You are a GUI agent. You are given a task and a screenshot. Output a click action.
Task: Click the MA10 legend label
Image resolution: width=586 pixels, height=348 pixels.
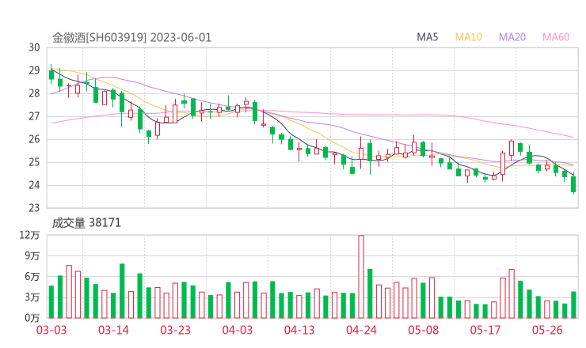[468, 37]
